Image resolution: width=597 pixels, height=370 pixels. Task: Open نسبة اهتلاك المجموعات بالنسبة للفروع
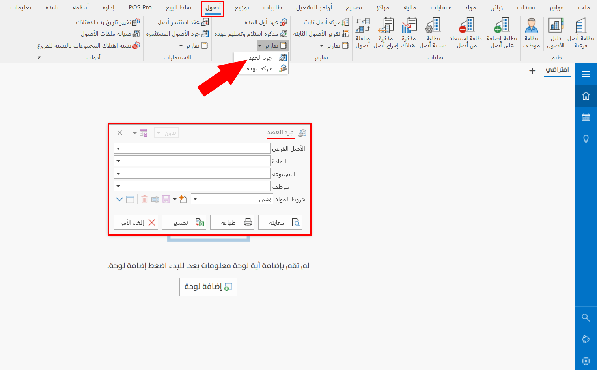[x=89, y=46]
